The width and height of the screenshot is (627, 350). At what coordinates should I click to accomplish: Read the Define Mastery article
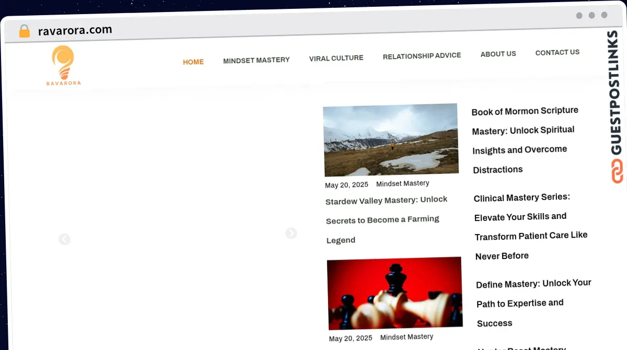pyautogui.click(x=533, y=303)
